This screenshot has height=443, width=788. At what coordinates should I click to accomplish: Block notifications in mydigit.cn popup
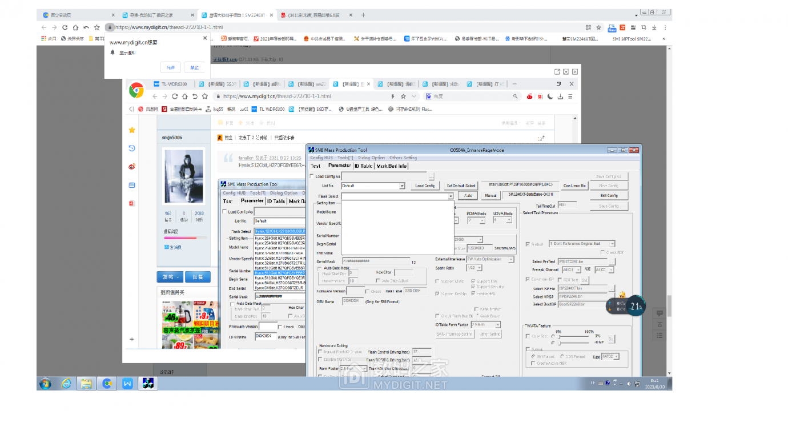point(195,67)
